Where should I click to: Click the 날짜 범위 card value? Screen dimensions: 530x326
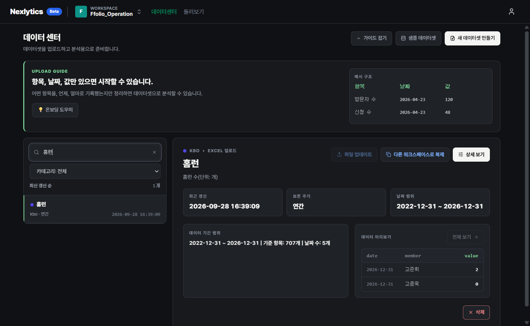(440, 206)
